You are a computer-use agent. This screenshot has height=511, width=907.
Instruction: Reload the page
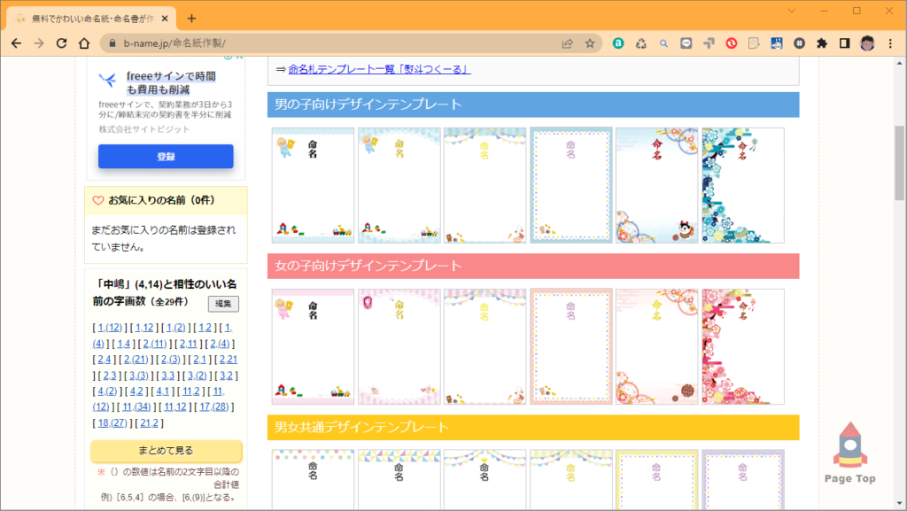click(x=61, y=43)
